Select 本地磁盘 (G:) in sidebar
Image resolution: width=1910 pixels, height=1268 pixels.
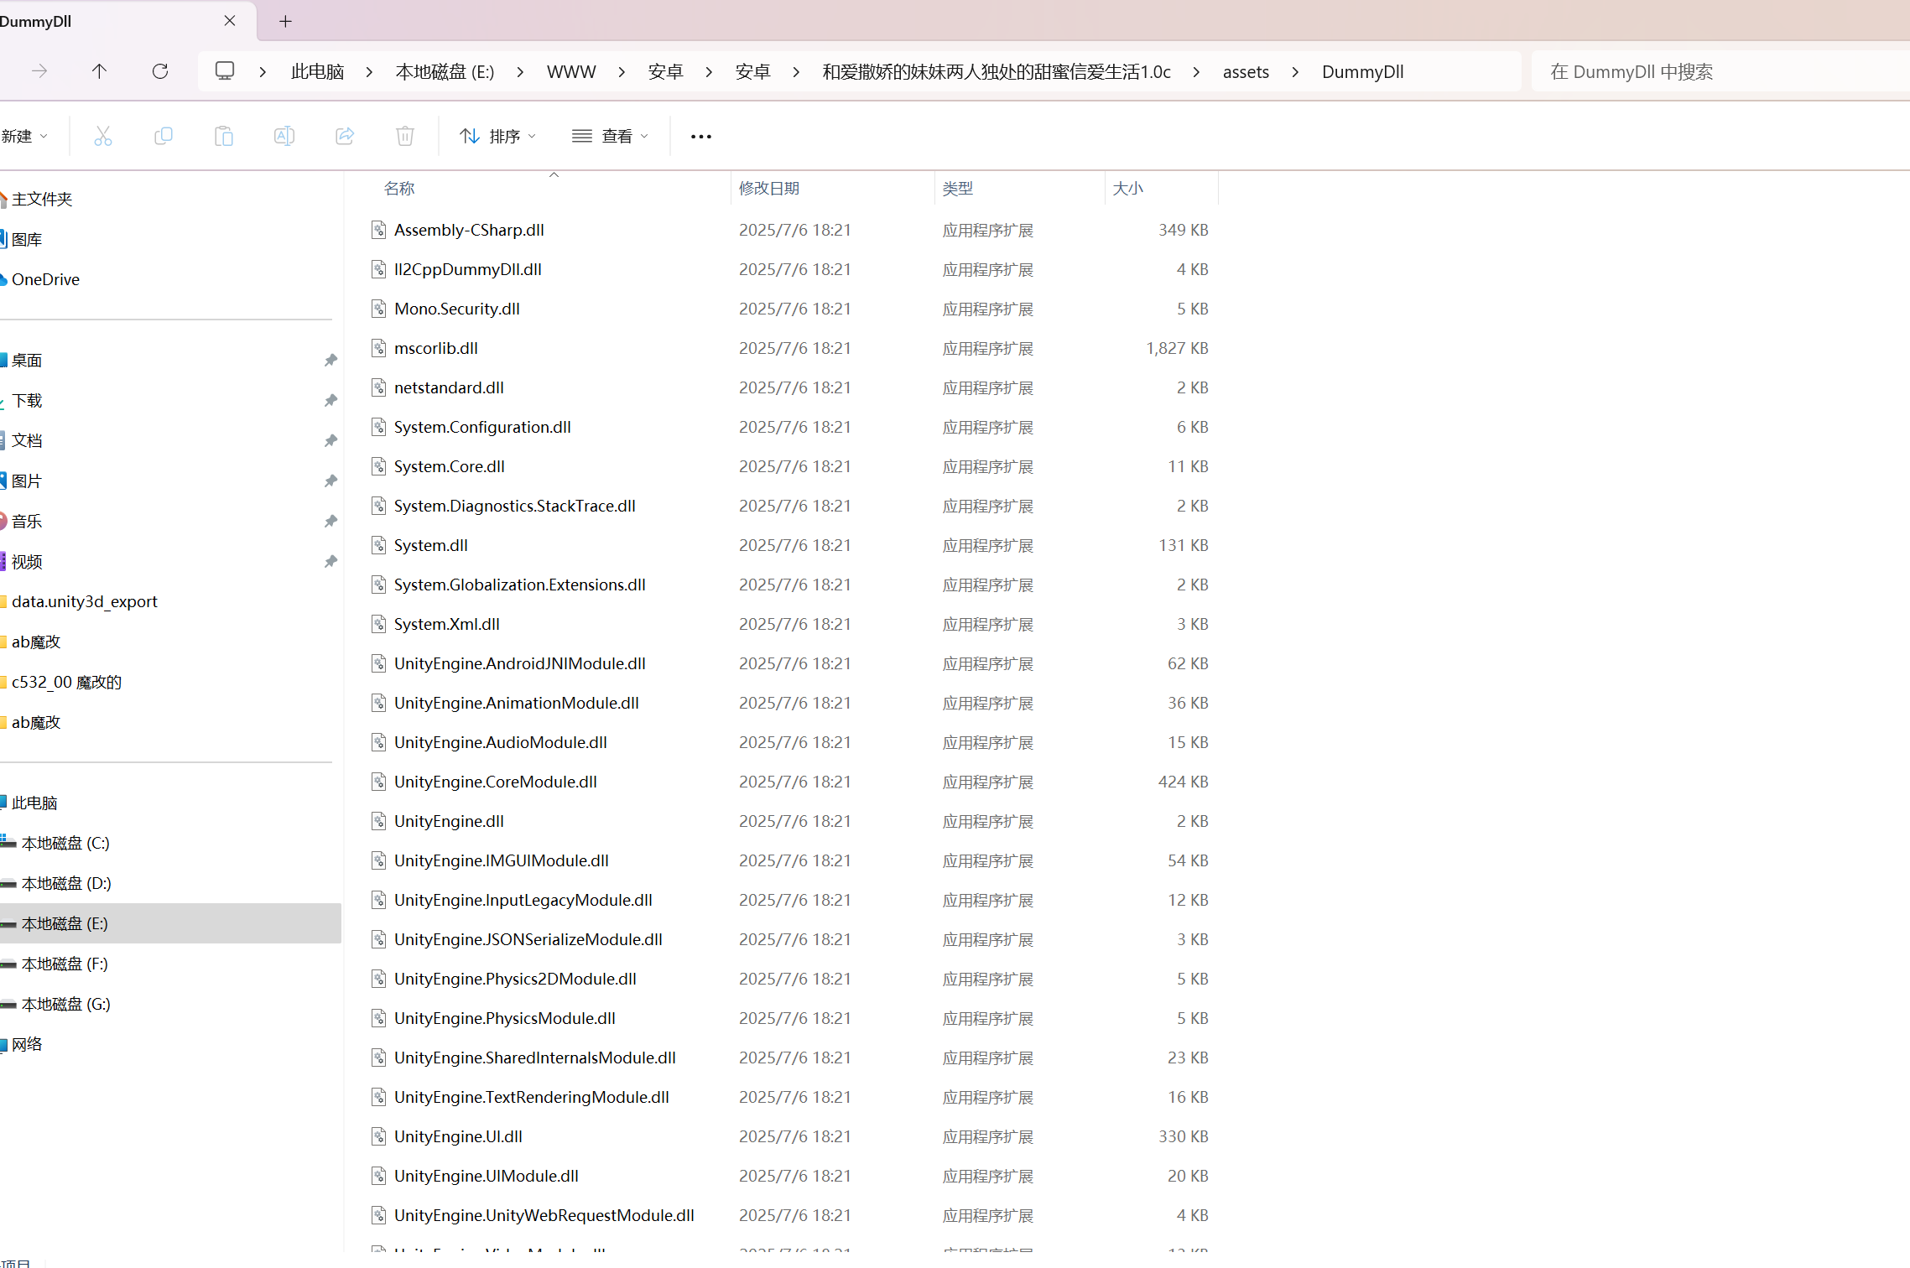point(66,1005)
